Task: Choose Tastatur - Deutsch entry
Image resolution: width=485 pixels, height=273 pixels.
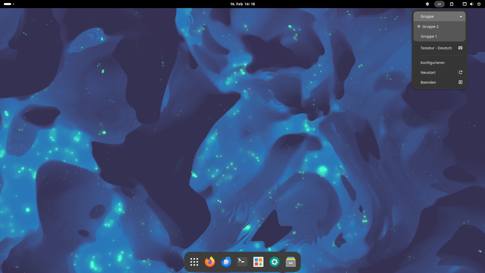Action: click(436, 48)
